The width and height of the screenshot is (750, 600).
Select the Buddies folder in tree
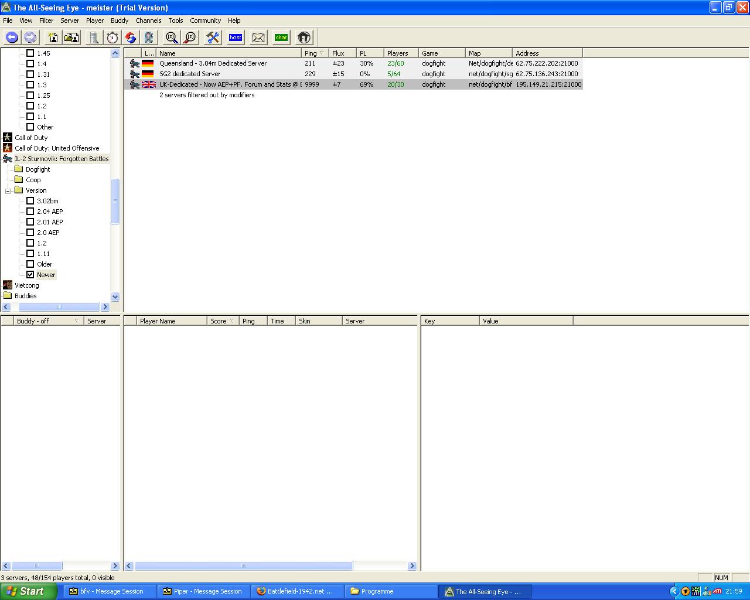[26, 296]
